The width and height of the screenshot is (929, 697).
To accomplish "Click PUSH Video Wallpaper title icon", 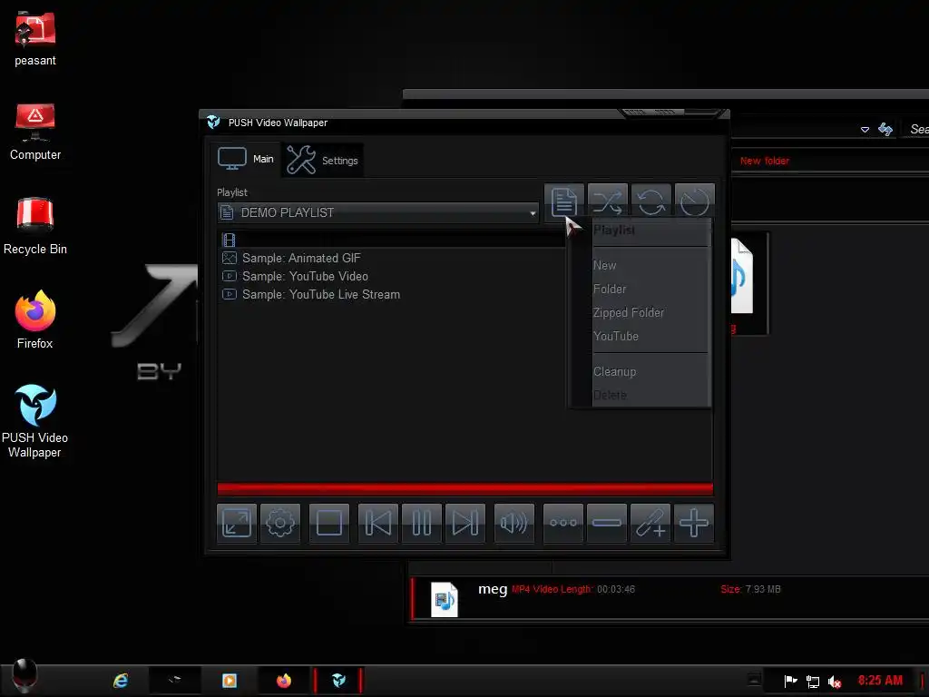I will coord(213,123).
